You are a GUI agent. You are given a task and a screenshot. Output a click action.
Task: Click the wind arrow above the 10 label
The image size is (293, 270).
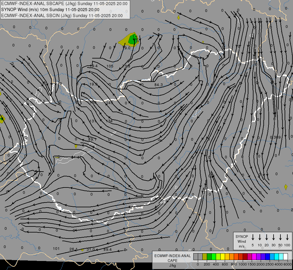pos(260,237)
